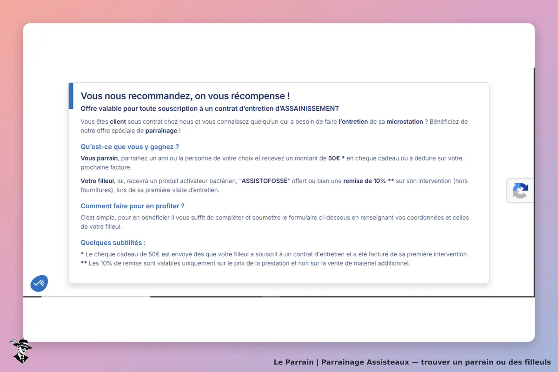This screenshot has height=372, width=558.
Task: Click the bold word 'ASSISTOFOSSE'
Action: 265,181
